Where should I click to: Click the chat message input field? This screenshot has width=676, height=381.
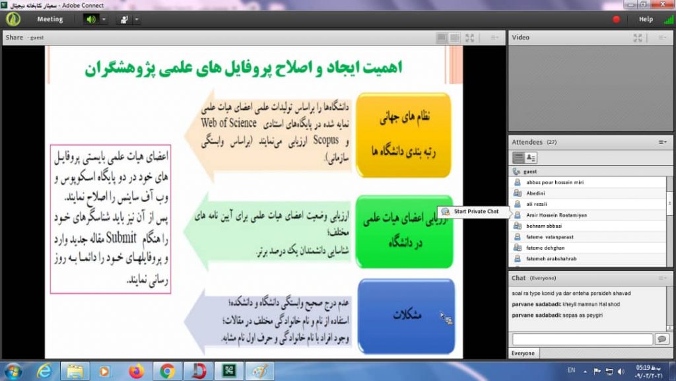point(581,339)
